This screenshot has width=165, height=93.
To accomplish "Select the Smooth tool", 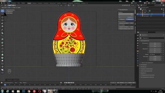I will [x=2, y=61].
